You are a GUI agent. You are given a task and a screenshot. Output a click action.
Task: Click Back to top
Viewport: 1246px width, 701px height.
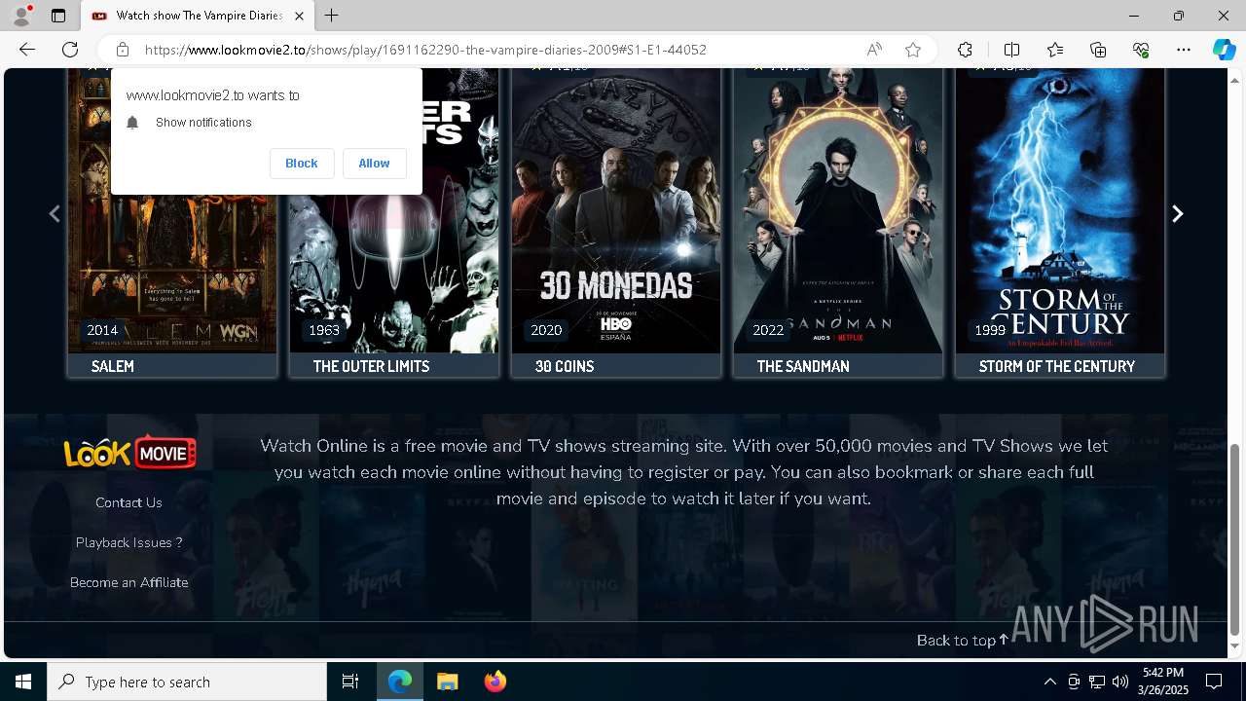(x=963, y=640)
